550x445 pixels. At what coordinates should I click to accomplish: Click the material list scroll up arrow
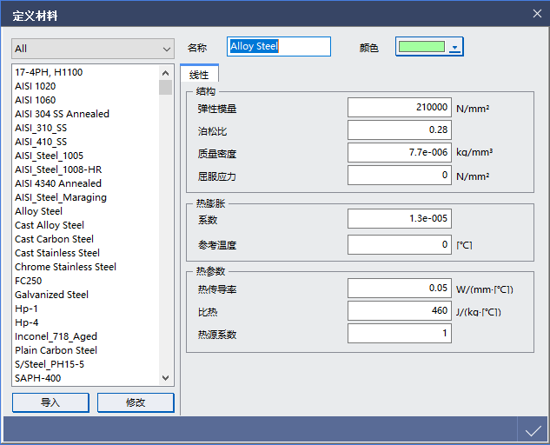pos(166,73)
